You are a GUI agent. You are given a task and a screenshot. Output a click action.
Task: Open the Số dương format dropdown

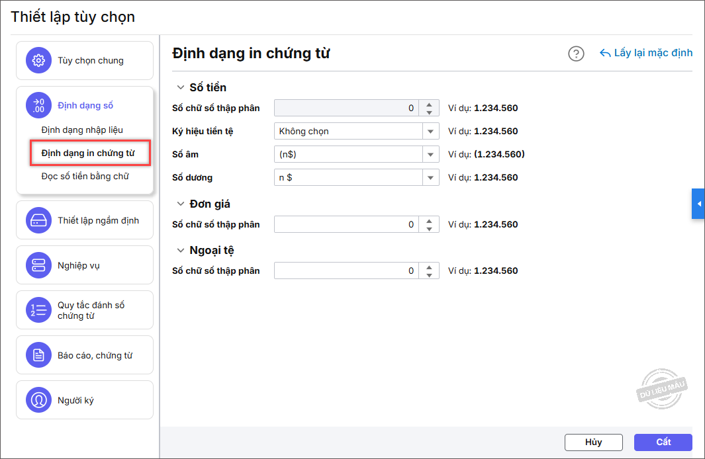click(431, 177)
